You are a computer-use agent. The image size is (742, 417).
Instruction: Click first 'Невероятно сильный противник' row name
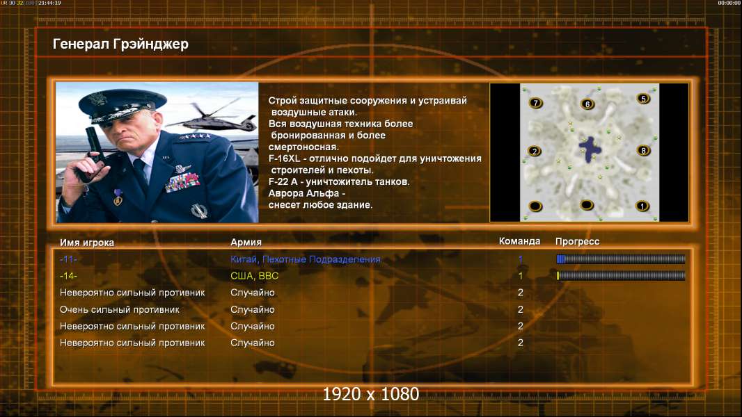coord(132,293)
